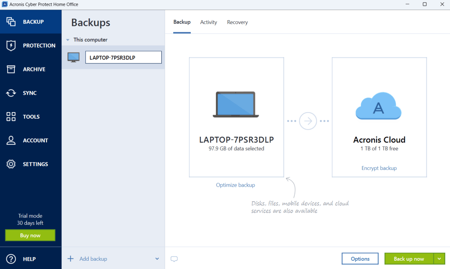
Task: Click the Sync arrows icon
Action: point(11,93)
